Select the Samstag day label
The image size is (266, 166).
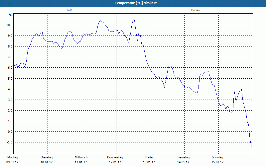tap(184, 157)
